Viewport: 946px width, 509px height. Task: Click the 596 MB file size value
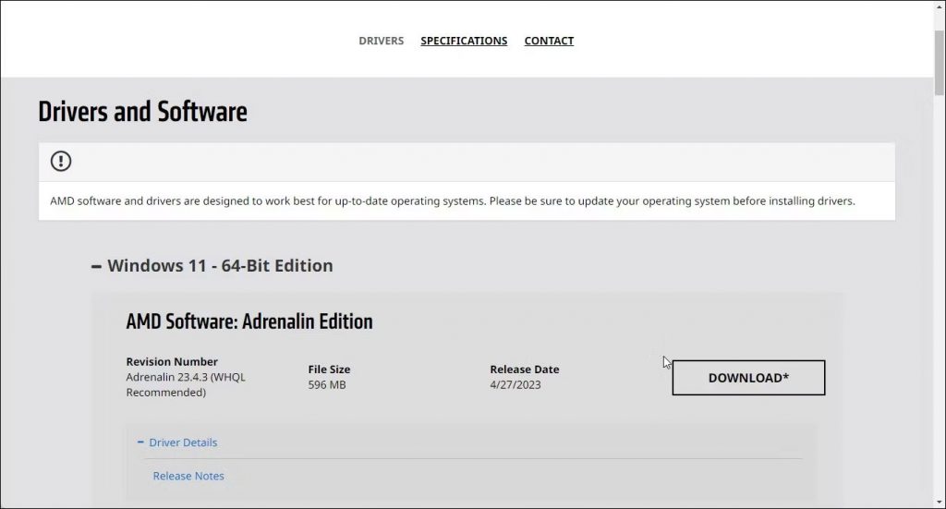pyautogui.click(x=327, y=384)
